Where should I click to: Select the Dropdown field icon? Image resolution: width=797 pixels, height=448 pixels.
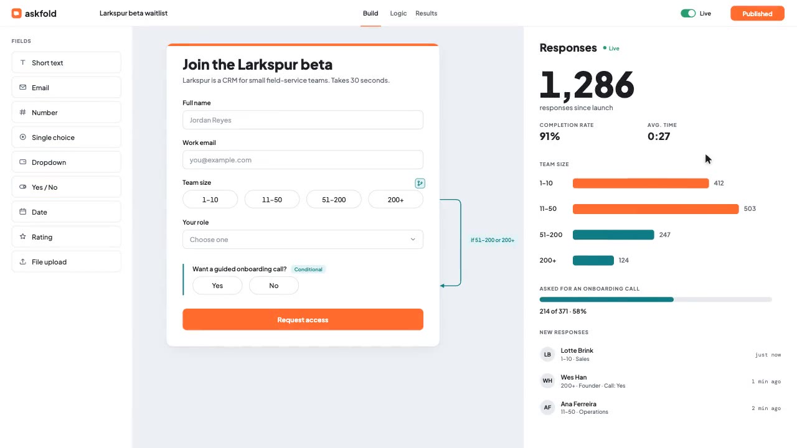[23, 162]
